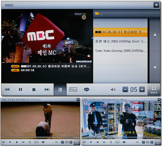
Task: Previous track in bottom-left DivX-SPECTER player
Action: click(x=4, y=142)
